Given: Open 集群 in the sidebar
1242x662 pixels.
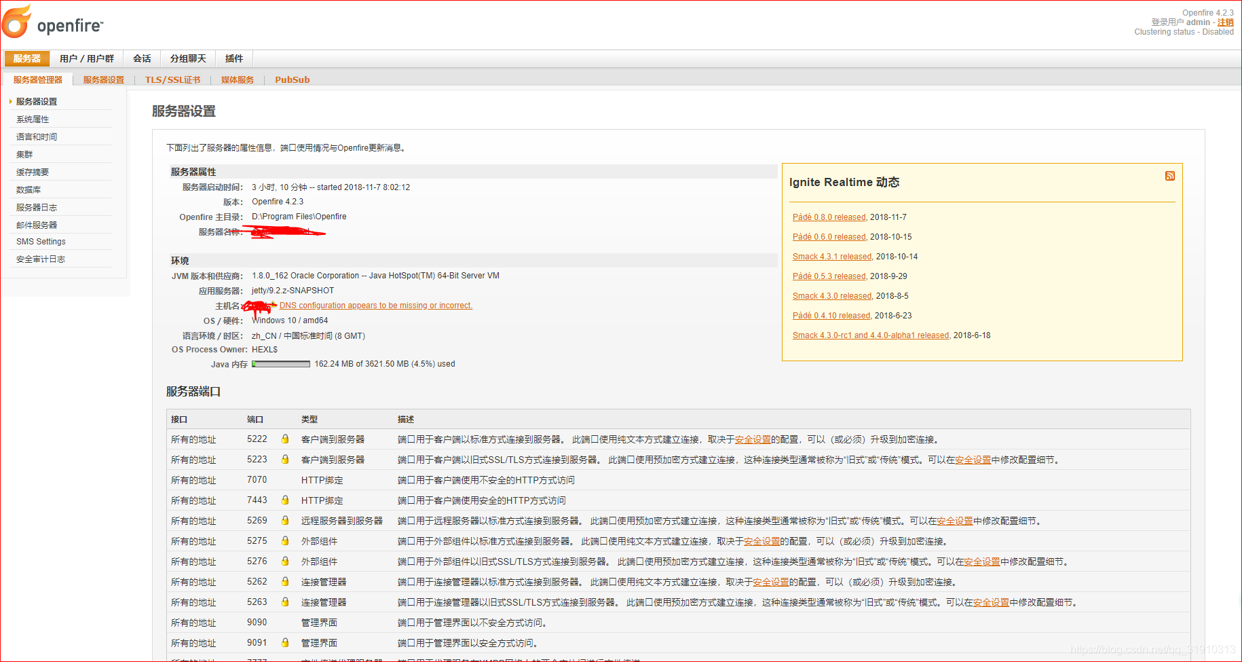Looking at the screenshot, I should [24, 154].
